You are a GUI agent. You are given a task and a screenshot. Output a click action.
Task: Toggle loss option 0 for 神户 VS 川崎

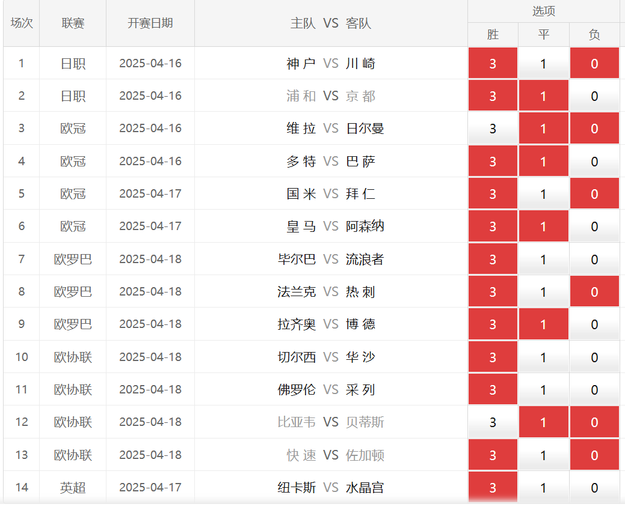(594, 63)
